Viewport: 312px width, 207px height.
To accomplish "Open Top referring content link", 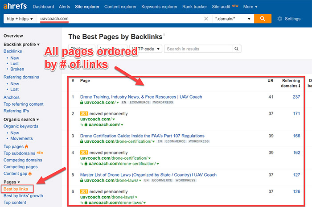I will tap(24, 104).
